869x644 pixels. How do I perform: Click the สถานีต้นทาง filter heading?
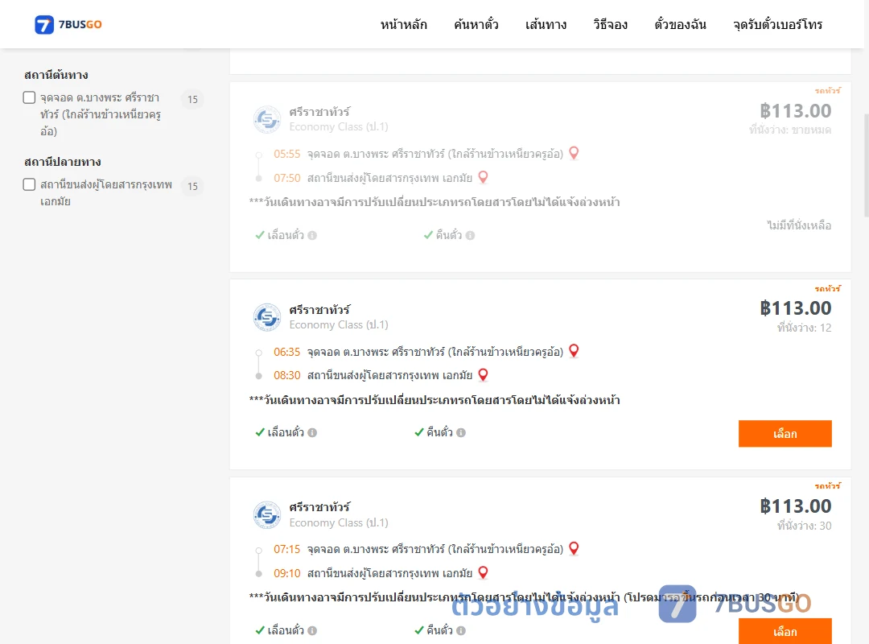pos(56,75)
